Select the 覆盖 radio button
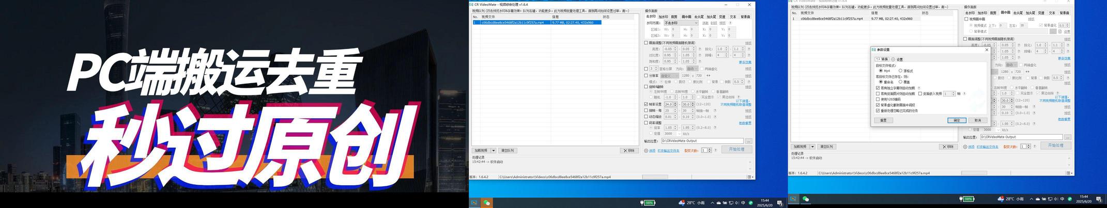The image size is (1107, 208). click(x=900, y=82)
